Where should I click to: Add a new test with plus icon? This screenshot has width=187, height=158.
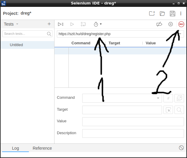(49, 24)
